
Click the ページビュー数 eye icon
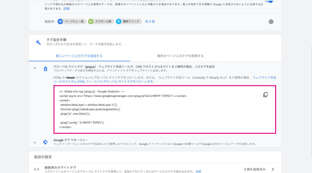[60, 22]
